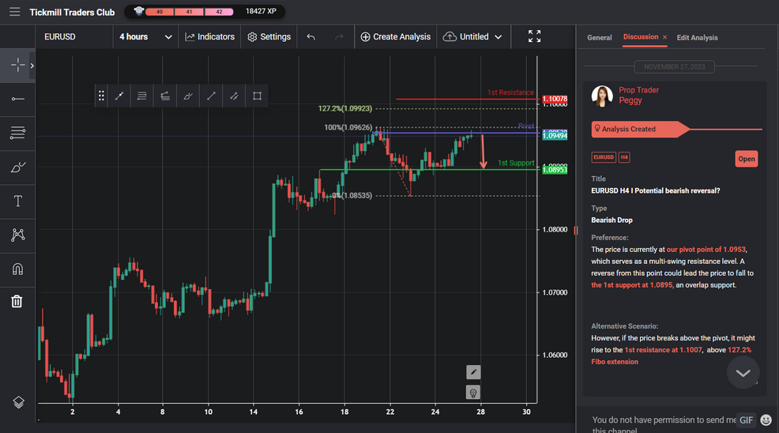Image resolution: width=779 pixels, height=433 pixels.
Task: Select the pattern tool in sidebar
Action: (x=17, y=235)
